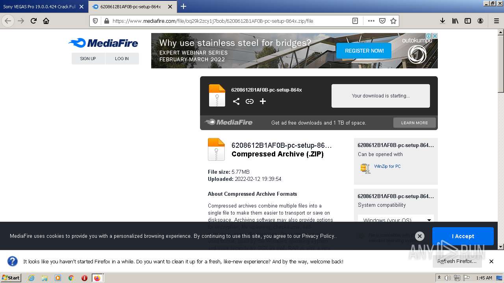Viewport: 504px width, 283px height.
Task: Open the Windows Start menu
Action: point(11,277)
